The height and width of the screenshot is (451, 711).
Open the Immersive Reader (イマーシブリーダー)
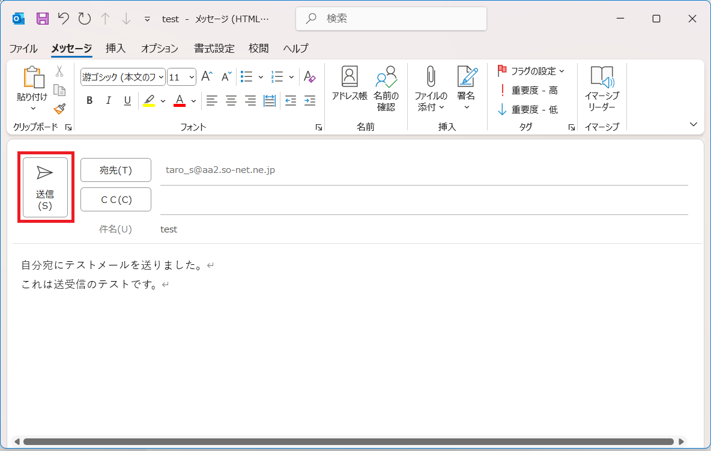coord(601,89)
